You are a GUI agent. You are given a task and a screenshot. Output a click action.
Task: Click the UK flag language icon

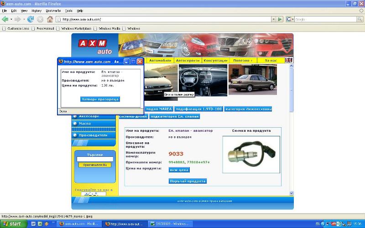point(289,60)
